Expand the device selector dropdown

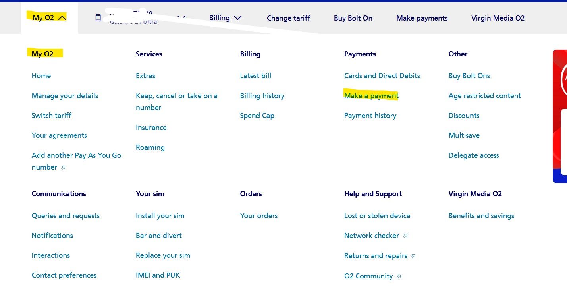click(x=181, y=17)
